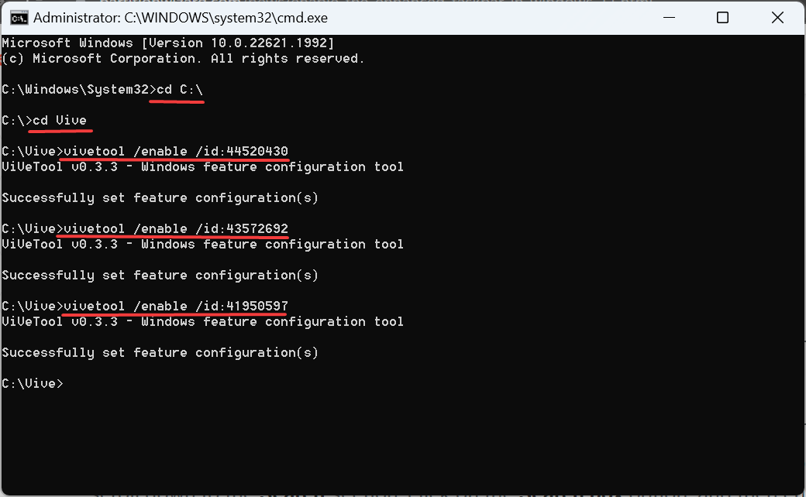Click the "cd Vive" command text
This screenshot has height=497, width=806.
click(x=60, y=121)
